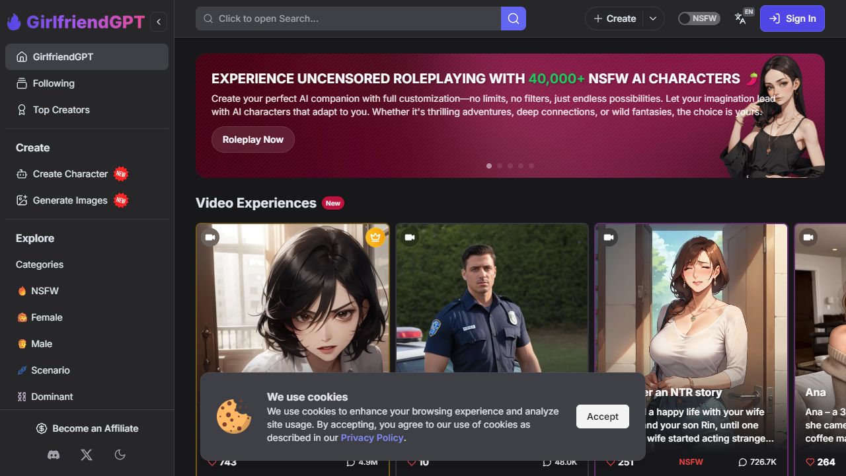The width and height of the screenshot is (846, 476).
Task: Select the first banner carousel dot
Action: (x=489, y=166)
